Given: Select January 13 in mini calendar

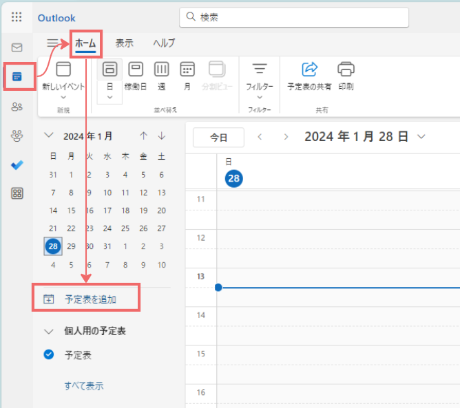Looking at the screenshot, I should tap(162, 193).
